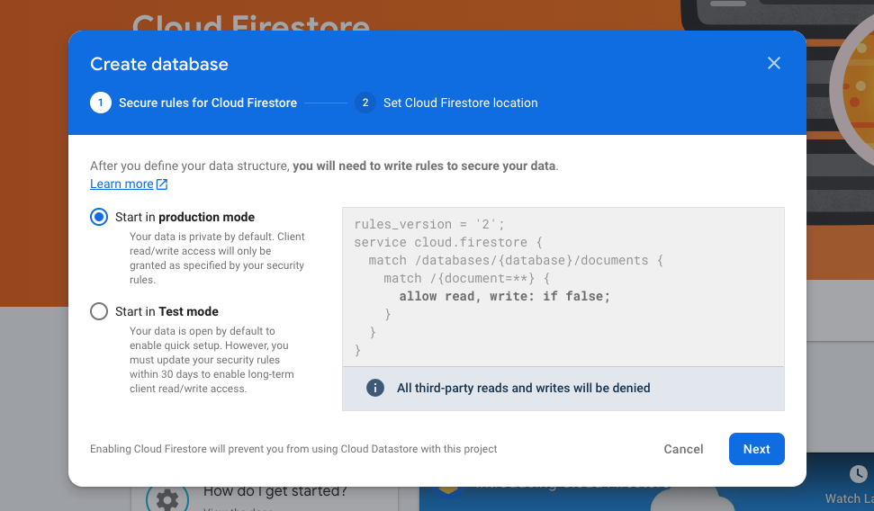Screen dimensions: 874x511
Task: Click the 'Start in Test mode' label
Action: 167,311
